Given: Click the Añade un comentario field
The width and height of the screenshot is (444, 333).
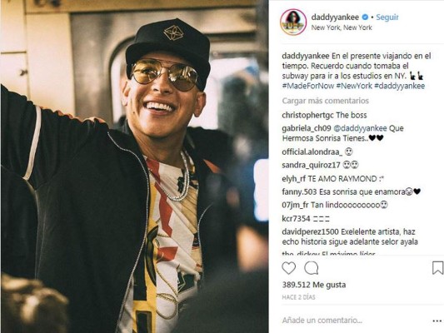Looking at the screenshot, I should click(x=322, y=321).
